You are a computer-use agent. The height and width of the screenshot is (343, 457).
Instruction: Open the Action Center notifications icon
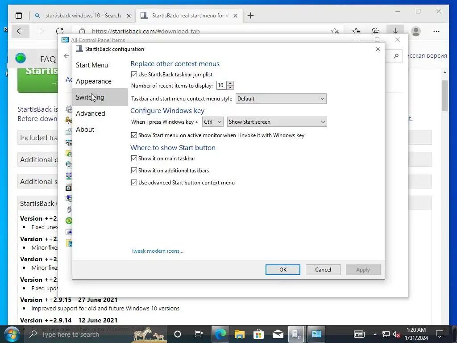[440, 334]
